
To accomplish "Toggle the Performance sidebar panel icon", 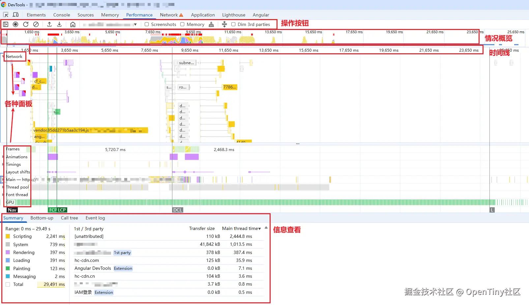I will (x=6, y=24).
